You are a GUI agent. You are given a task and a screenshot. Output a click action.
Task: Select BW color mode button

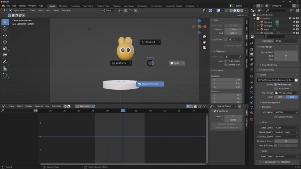coord(280,97)
